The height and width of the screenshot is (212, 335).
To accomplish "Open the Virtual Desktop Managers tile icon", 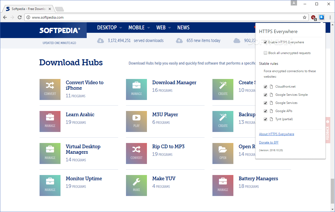I will 50,153.
